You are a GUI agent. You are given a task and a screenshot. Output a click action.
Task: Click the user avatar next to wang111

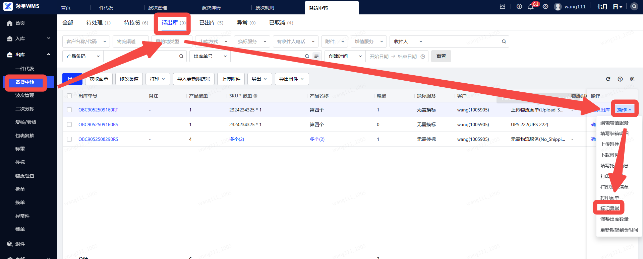pos(558,7)
